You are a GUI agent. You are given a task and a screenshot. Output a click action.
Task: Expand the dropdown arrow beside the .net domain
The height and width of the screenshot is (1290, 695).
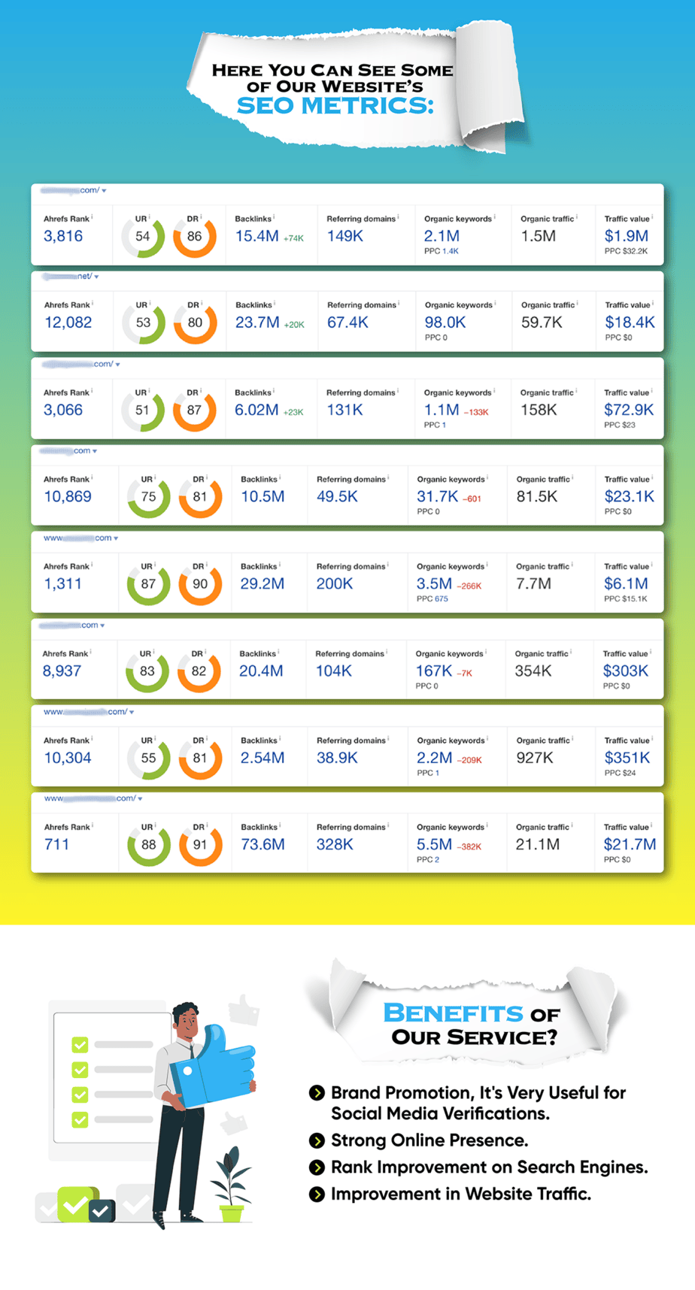point(96,277)
